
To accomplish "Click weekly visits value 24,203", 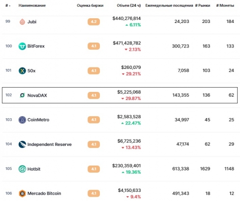I will pos(182,22).
